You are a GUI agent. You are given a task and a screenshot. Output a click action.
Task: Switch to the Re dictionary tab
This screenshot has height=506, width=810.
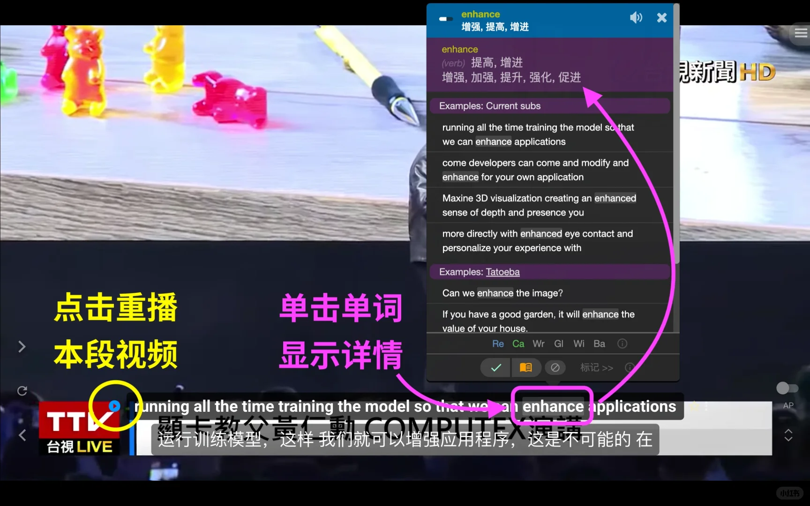(x=498, y=344)
